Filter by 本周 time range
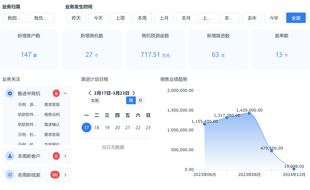This screenshot has height=190, width=310. click(x=142, y=18)
